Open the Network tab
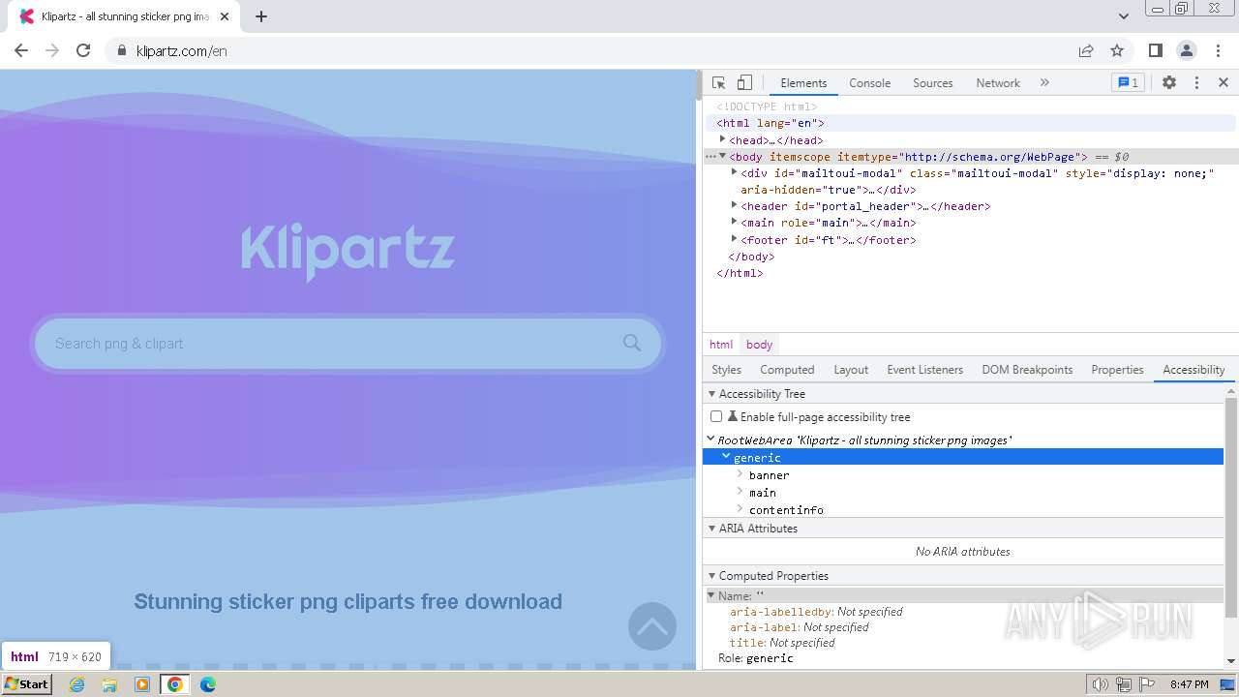 click(x=998, y=83)
